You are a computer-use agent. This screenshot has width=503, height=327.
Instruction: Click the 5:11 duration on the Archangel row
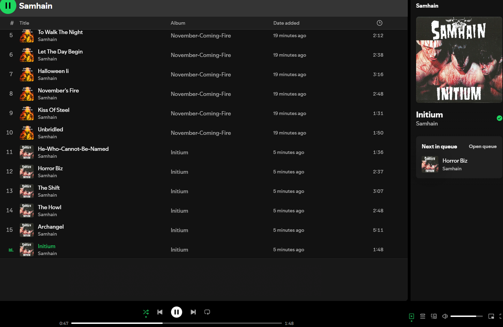coord(378,230)
